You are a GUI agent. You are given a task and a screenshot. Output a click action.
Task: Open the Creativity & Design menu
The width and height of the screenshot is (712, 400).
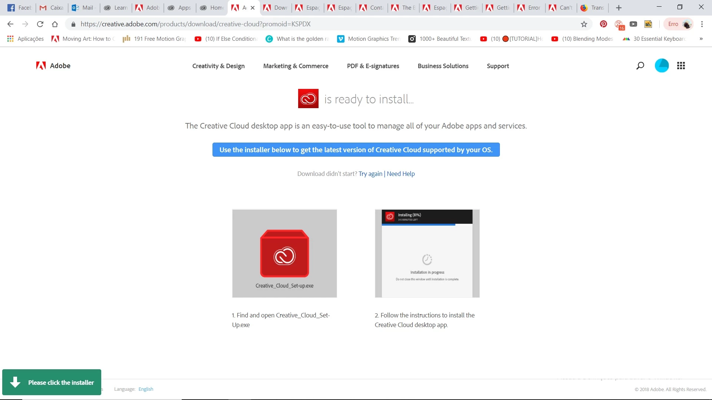[x=218, y=66]
